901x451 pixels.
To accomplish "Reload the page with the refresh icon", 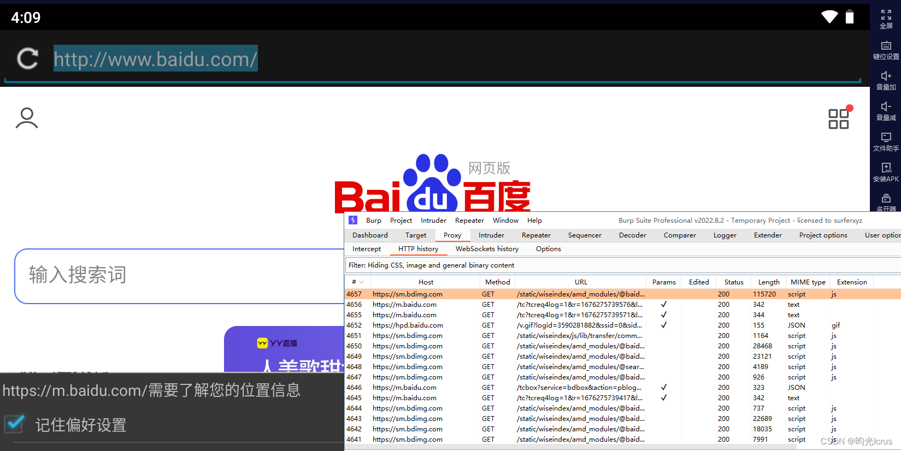I will (27, 58).
